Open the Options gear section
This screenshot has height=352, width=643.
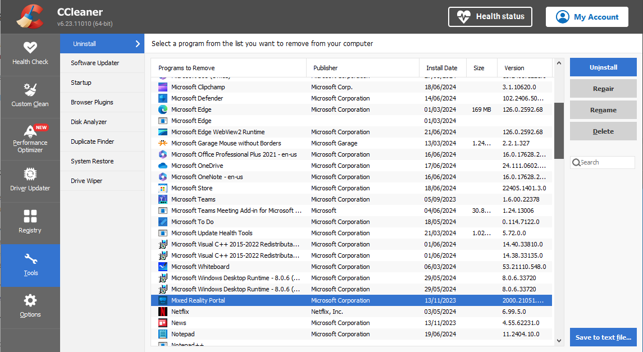30,307
